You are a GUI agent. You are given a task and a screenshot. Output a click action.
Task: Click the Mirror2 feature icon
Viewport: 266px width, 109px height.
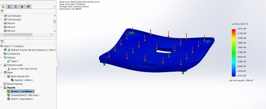pyautogui.click(x=5, y=27)
